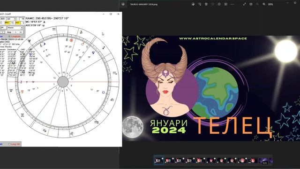Click the gray center circle of the chart
The image size is (300, 169).
63,82
